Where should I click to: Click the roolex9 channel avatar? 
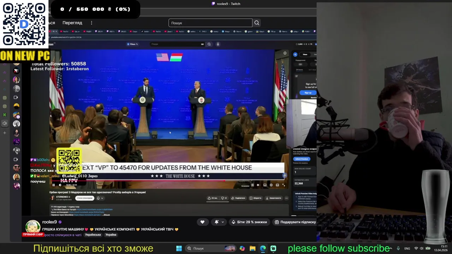[33, 227]
